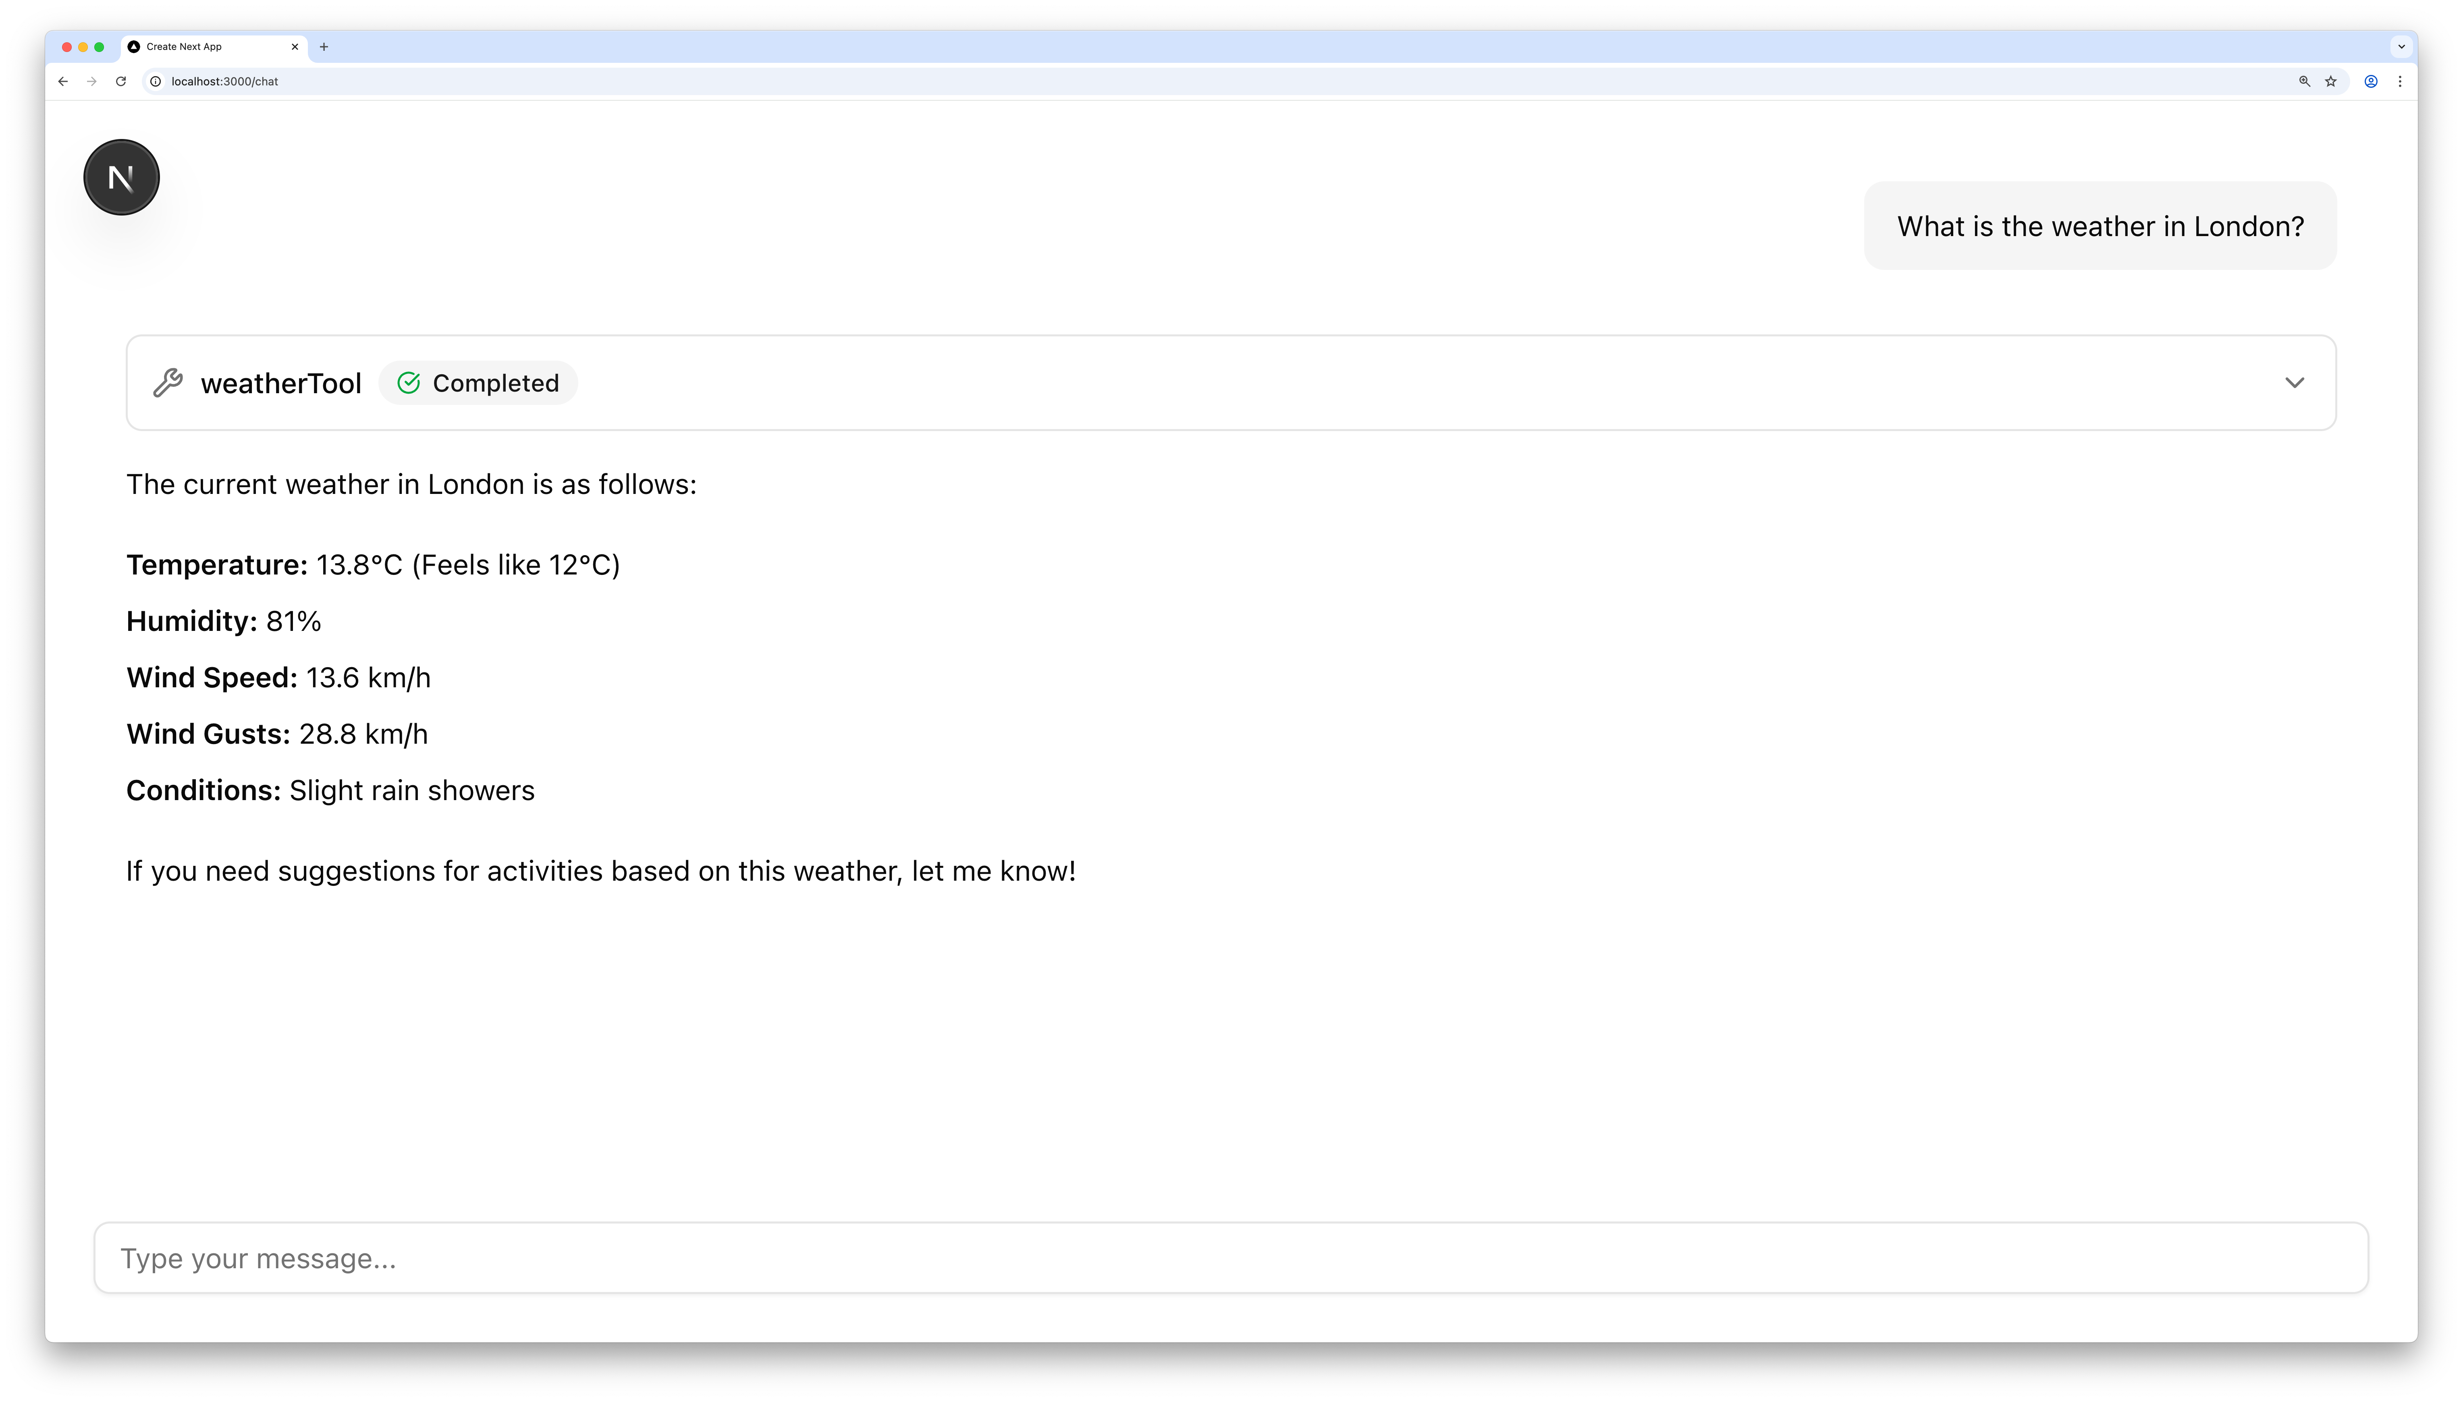Click the green checkmark on Completed badge
This screenshot has height=1402, width=2463.
(x=408, y=382)
